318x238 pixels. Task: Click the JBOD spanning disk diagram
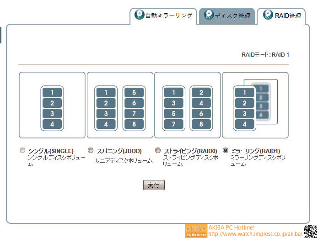click(x=120, y=105)
